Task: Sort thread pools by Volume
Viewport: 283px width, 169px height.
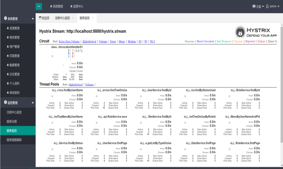Action: (89, 84)
